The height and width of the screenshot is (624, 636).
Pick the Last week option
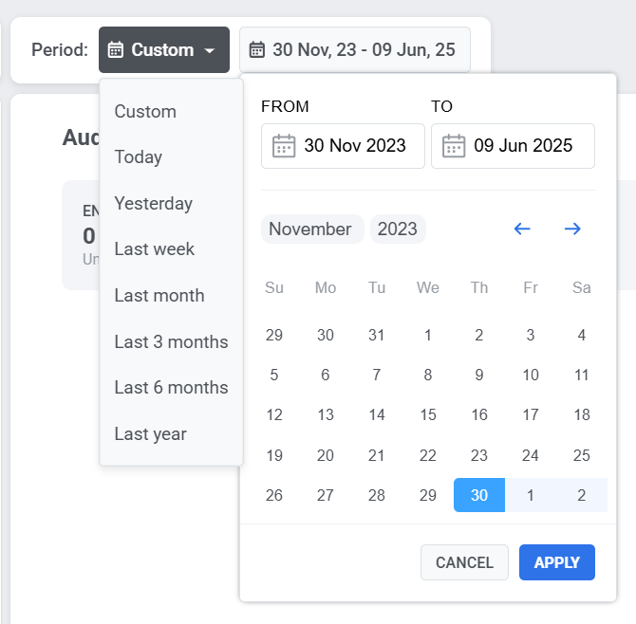click(154, 249)
